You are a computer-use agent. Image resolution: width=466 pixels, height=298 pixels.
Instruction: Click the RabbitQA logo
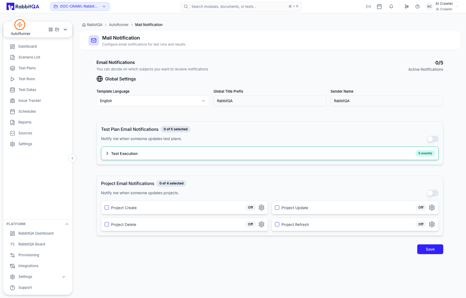(x=23, y=7)
